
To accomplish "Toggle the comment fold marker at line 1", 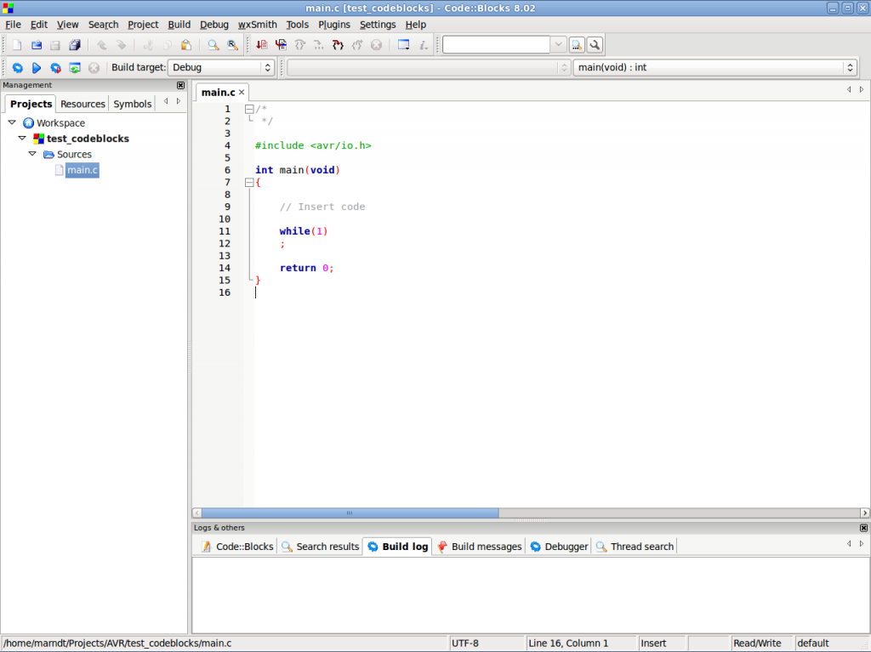I will 249,109.
